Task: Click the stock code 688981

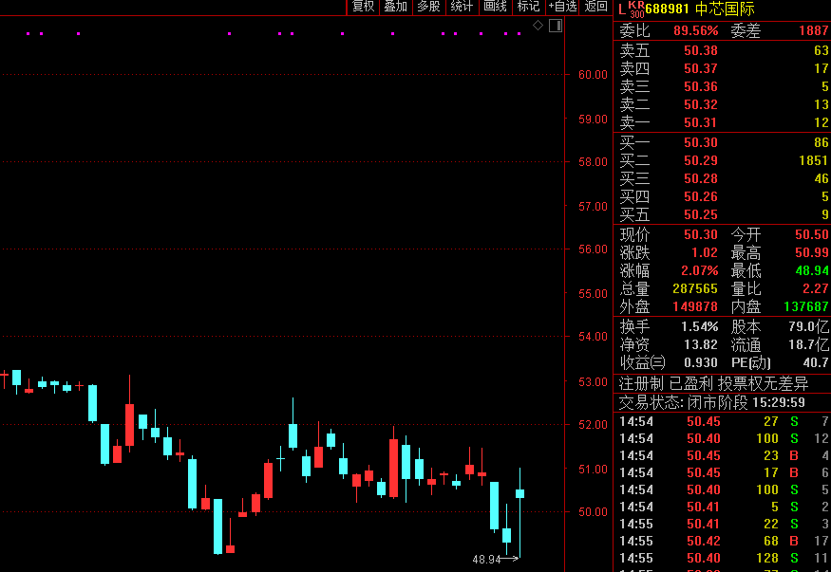Action: tap(668, 9)
